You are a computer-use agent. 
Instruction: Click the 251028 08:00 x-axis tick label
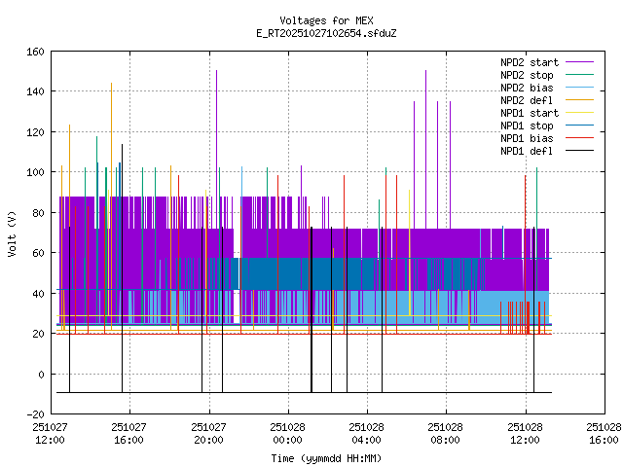447,433
